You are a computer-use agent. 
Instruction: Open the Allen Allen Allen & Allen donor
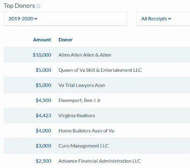85,55
